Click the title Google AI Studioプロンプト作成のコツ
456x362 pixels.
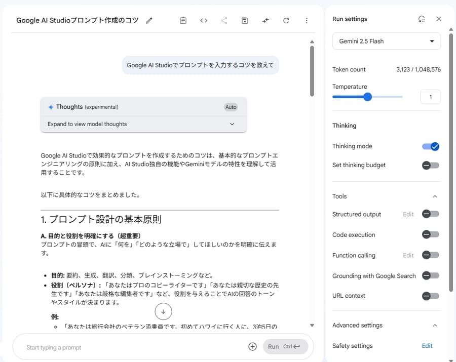coord(78,20)
